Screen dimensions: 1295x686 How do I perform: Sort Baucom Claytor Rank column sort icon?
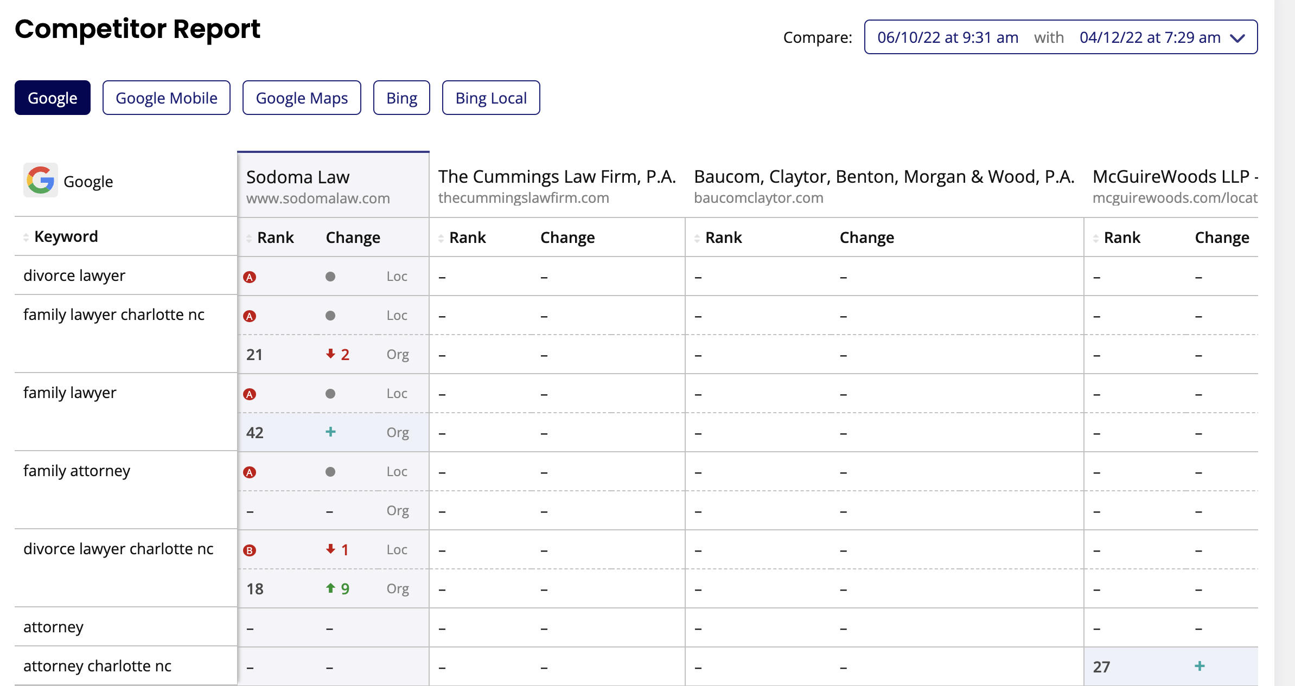(697, 238)
